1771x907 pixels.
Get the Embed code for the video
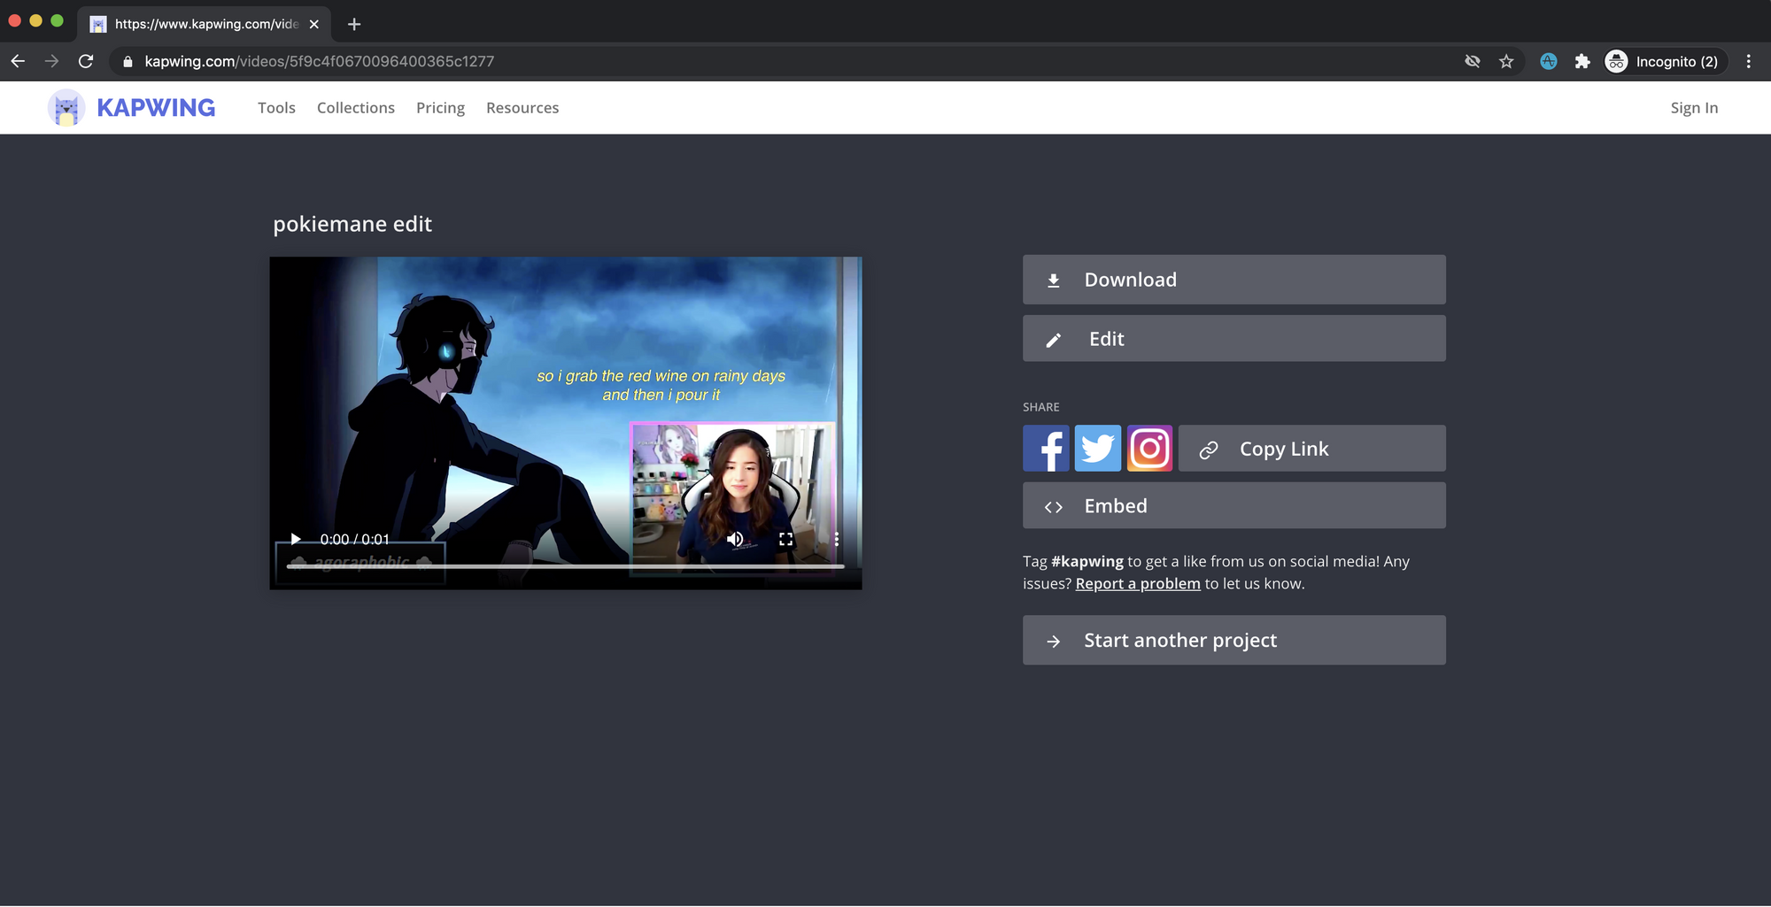point(1234,506)
